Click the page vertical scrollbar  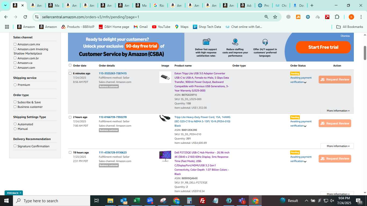[365, 53]
